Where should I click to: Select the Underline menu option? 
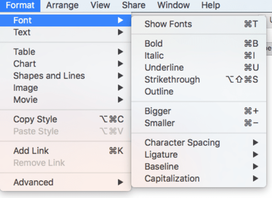[x=199, y=67]
